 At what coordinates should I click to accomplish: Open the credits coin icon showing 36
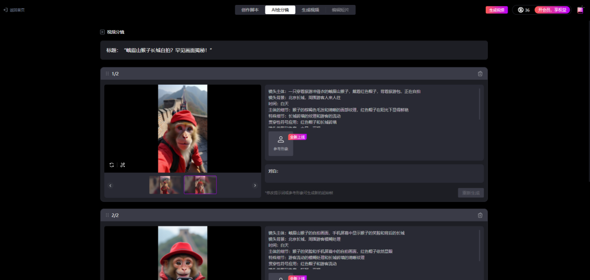(x=521, y=10)
